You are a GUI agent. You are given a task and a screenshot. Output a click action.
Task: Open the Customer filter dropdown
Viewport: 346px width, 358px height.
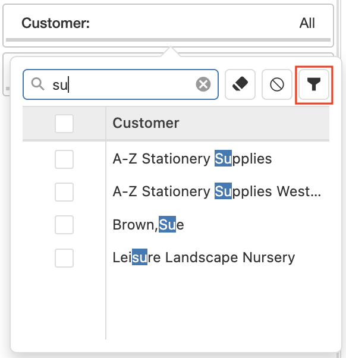pos(168,26)
